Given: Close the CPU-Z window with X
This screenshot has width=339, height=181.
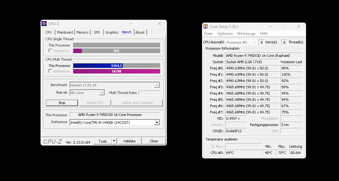Looking at the screenshot, I should pyautogui.click(x=160, y=24).
